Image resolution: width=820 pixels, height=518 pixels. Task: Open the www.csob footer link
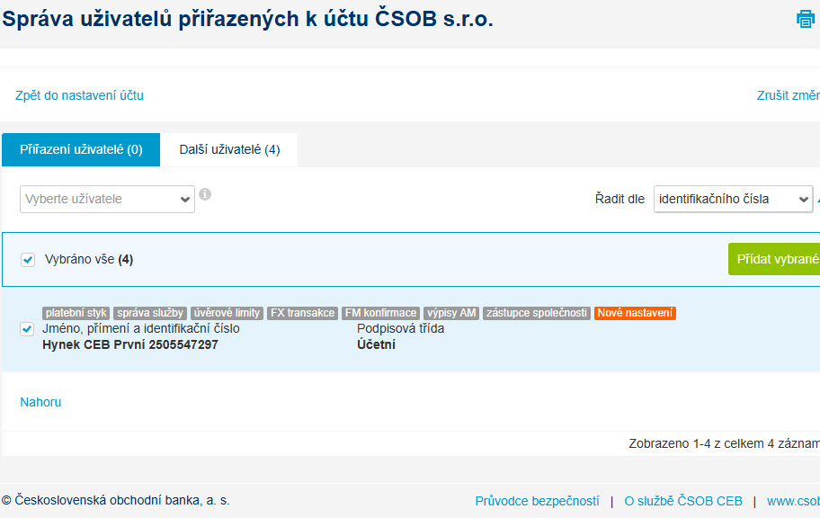pyautogui.click(x=793, y=501)
